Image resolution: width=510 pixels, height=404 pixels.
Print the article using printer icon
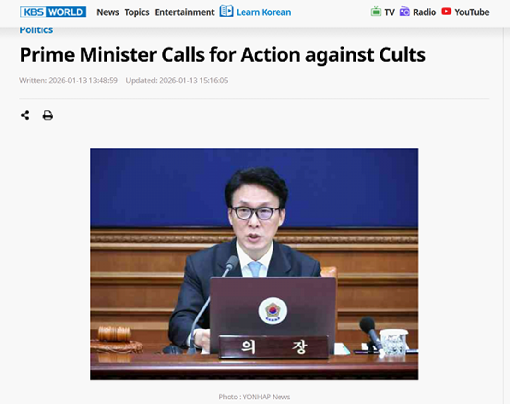pyautogui.click(x=48, y=115)
